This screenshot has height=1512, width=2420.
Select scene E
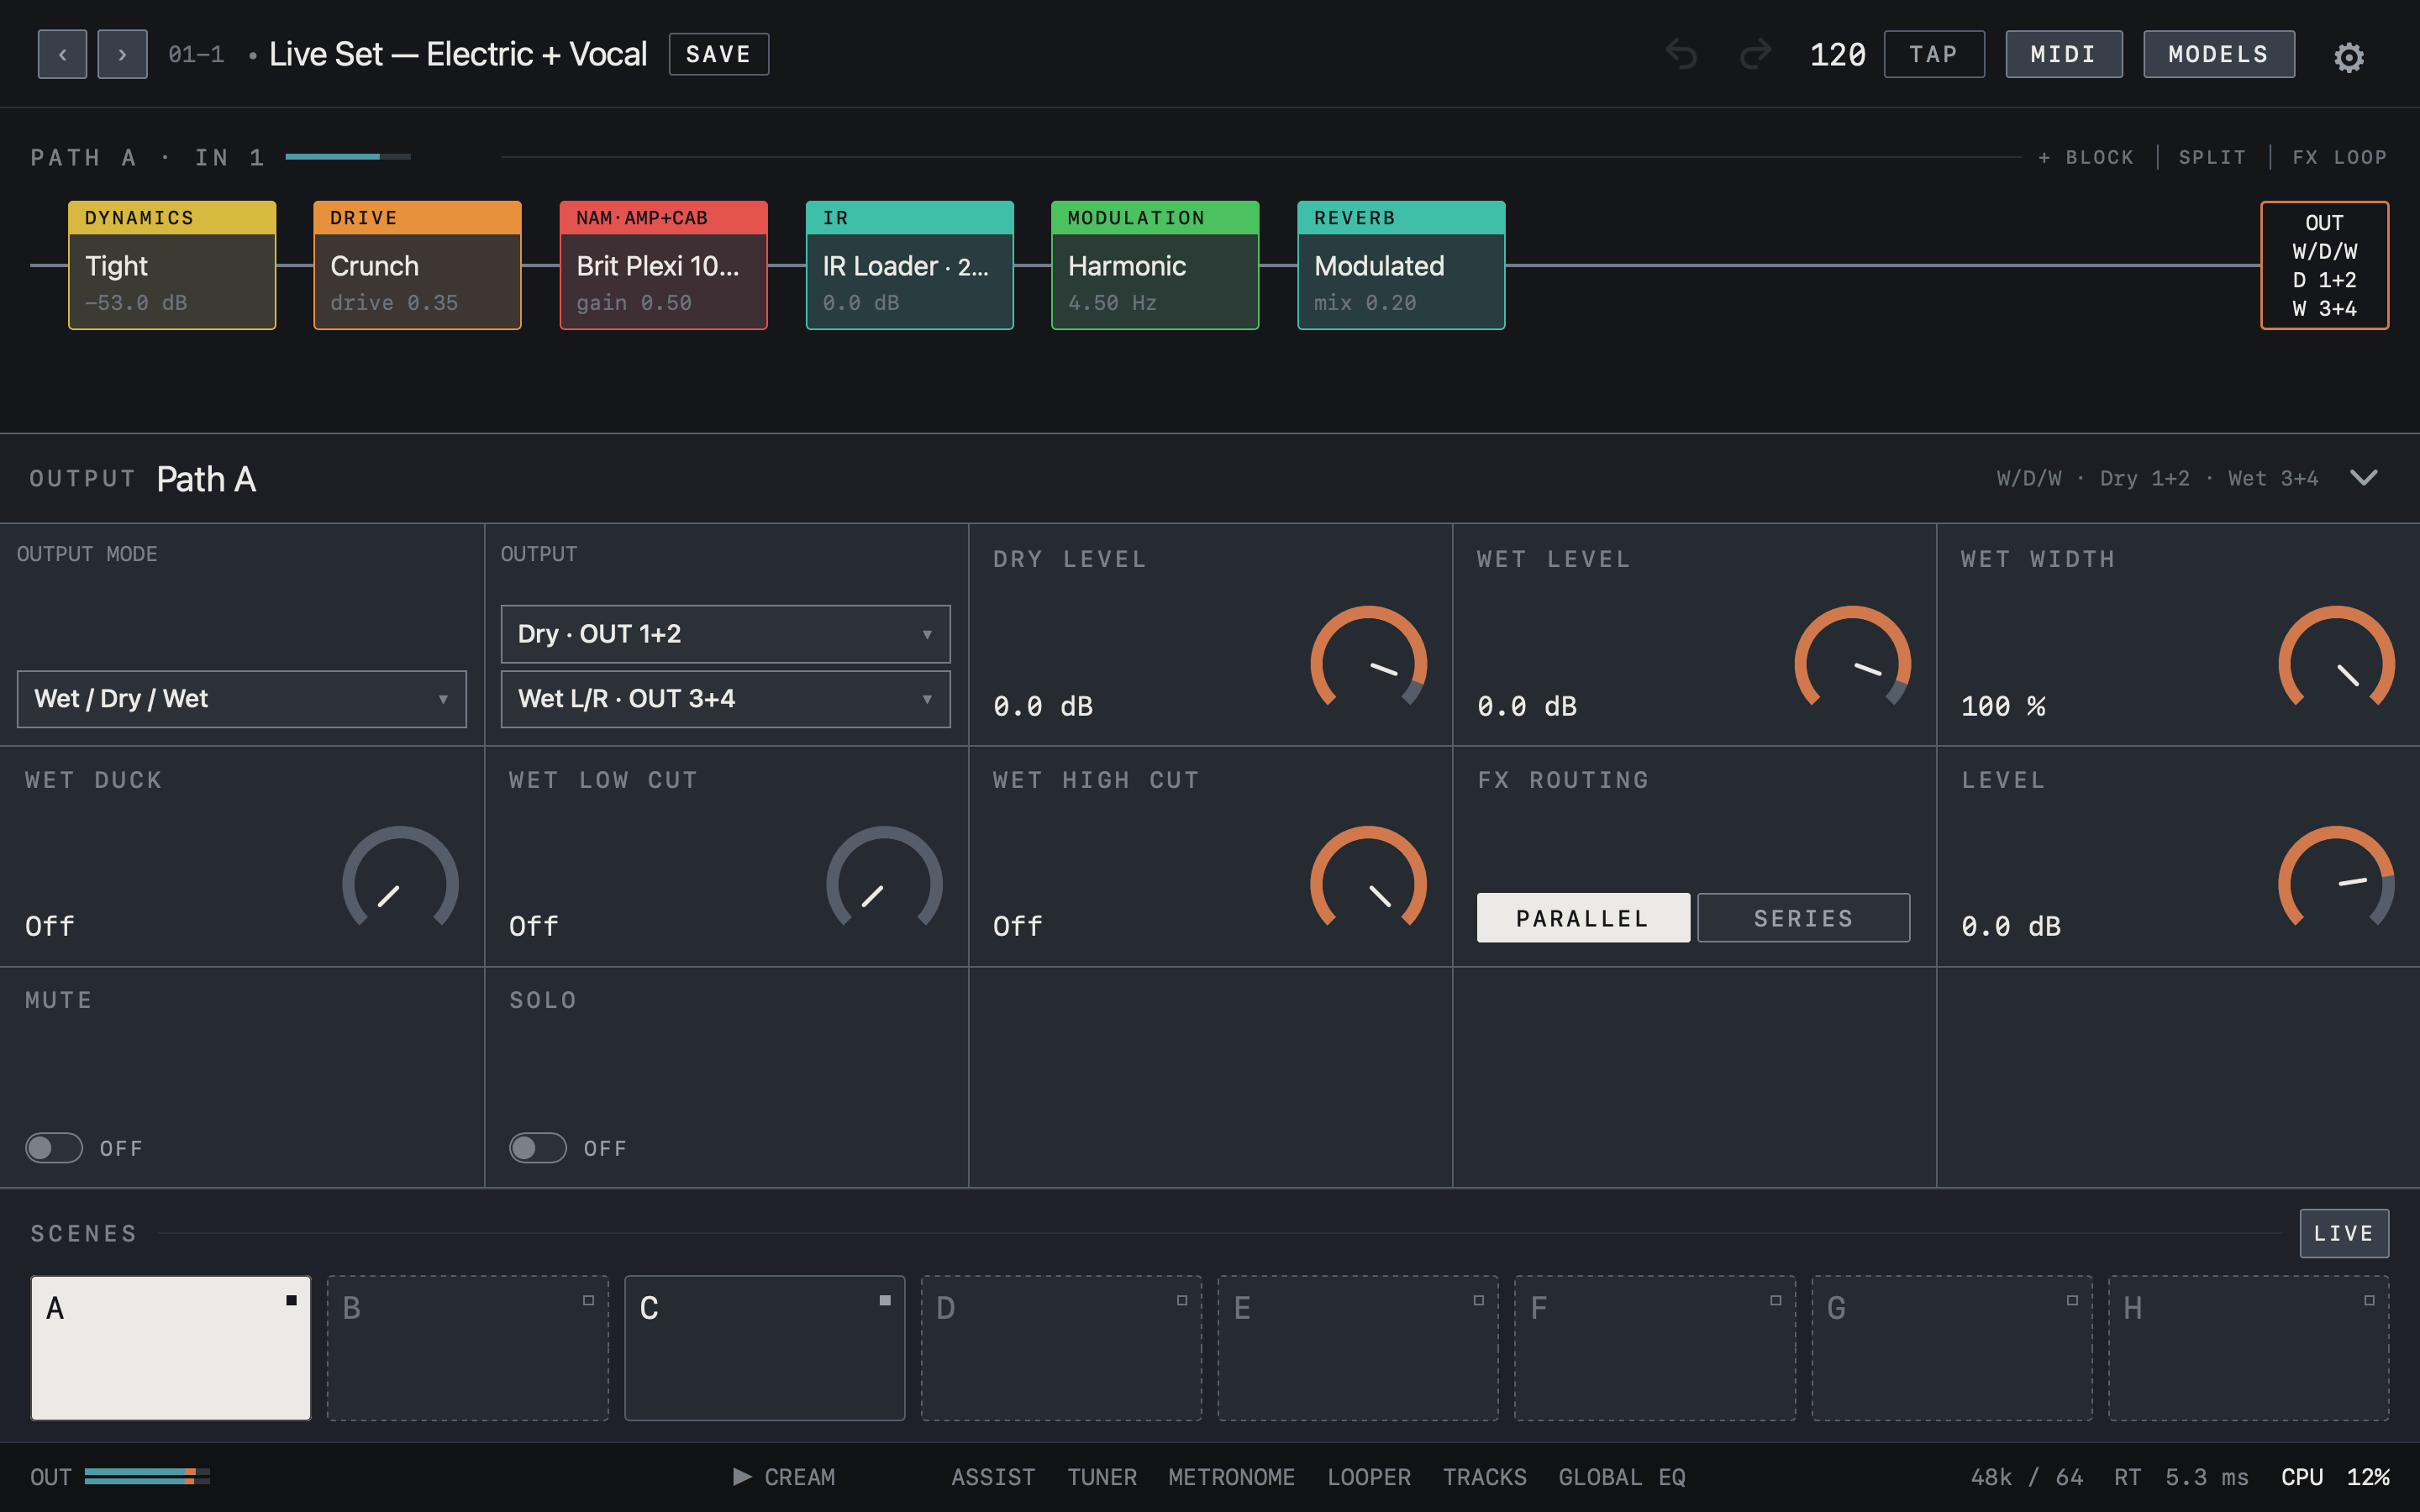1358,1347
